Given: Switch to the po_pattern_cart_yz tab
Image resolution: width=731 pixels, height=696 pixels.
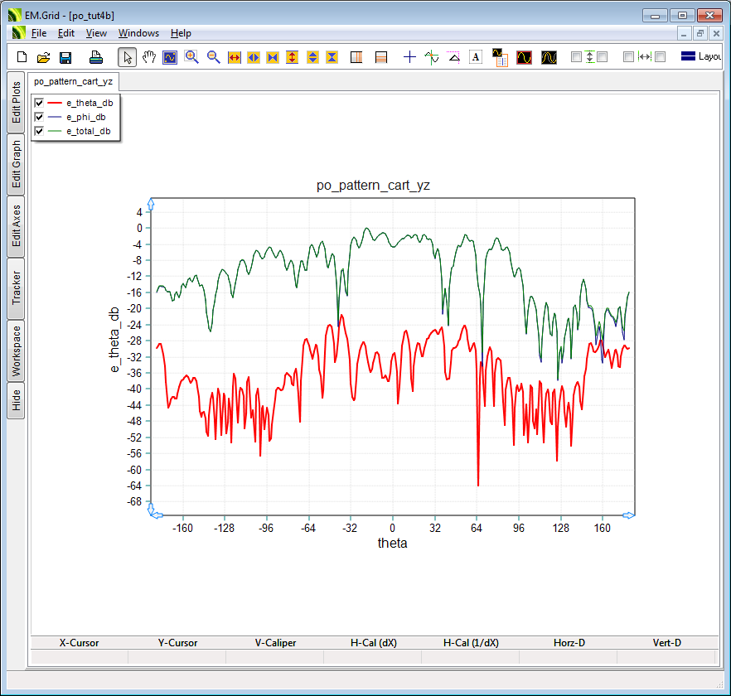Looking at the screenshot, I should (73, 81).
